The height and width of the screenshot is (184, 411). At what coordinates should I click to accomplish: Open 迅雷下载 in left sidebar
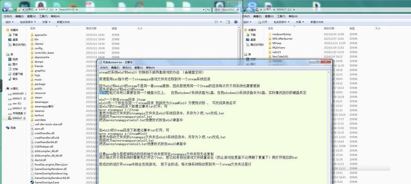[x=15, y=74]
